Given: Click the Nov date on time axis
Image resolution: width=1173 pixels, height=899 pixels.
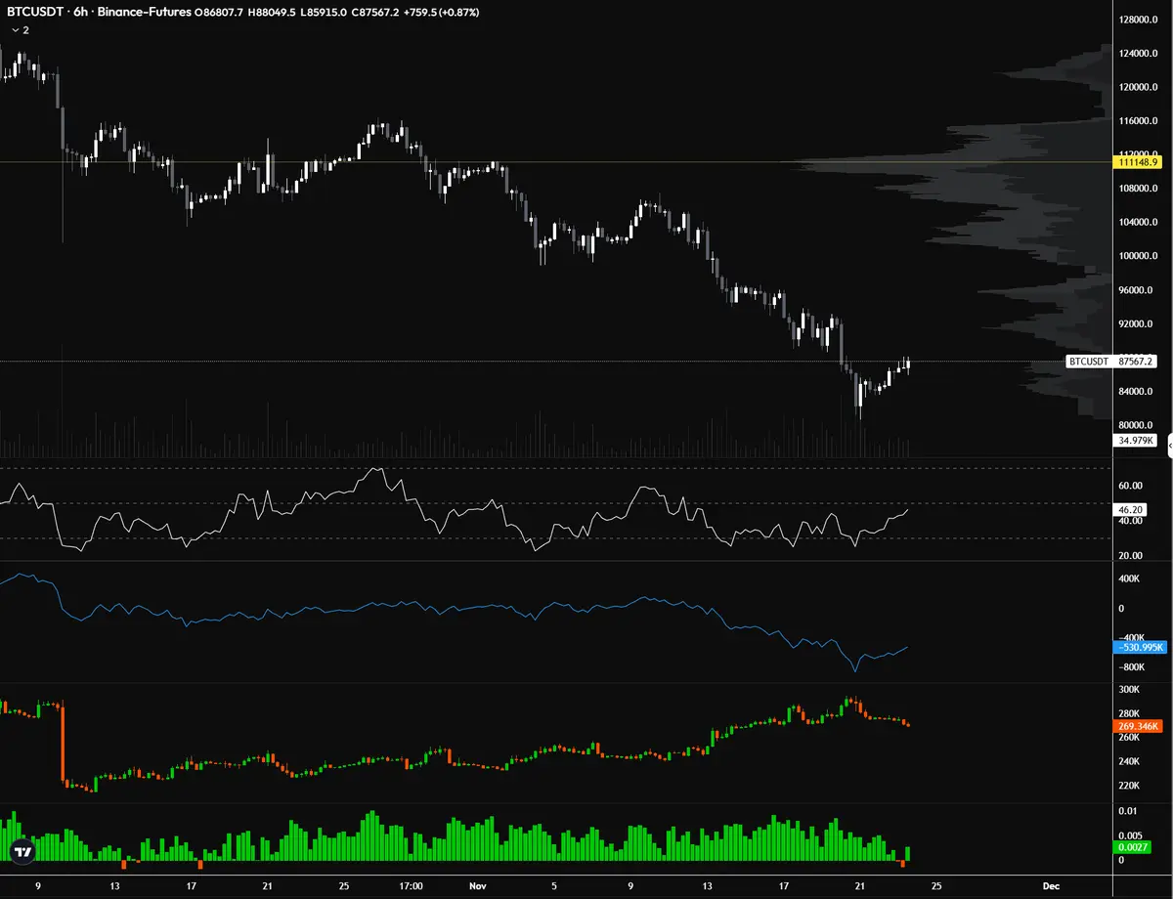Looking at the screenshot, I should [477, 886].
